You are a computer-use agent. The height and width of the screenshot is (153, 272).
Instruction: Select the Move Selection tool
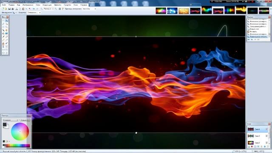[6, 24]
